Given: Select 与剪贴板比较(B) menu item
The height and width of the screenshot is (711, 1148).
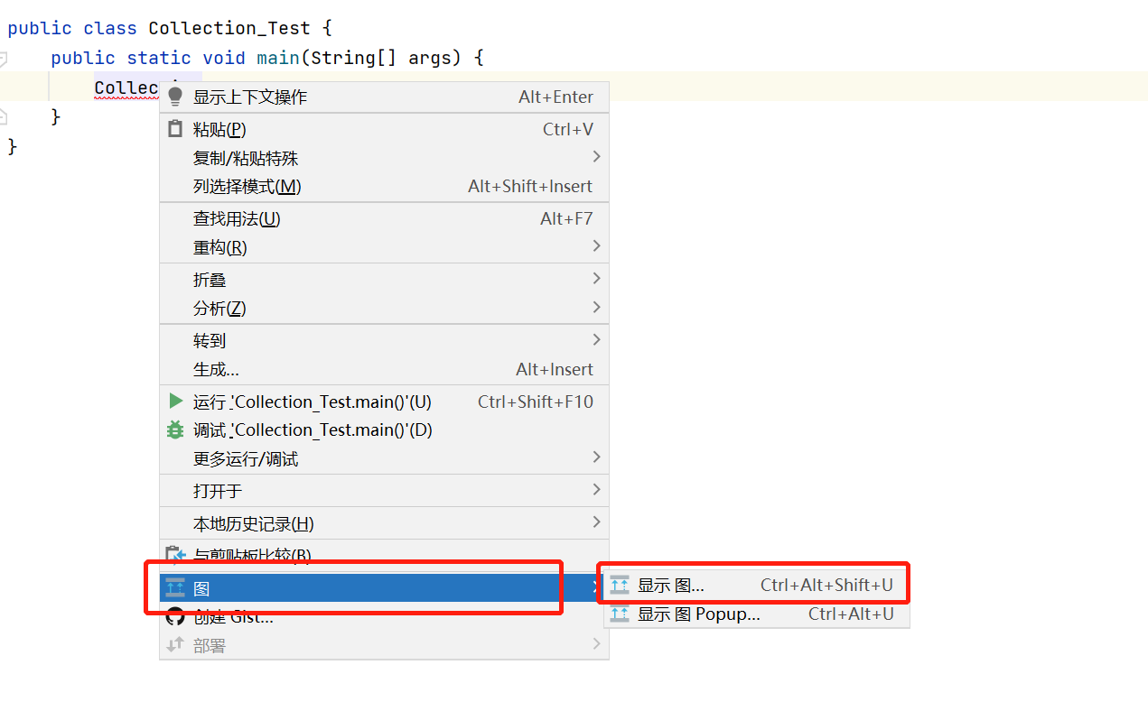Looking at the screenshot, I should click(384, 555).
